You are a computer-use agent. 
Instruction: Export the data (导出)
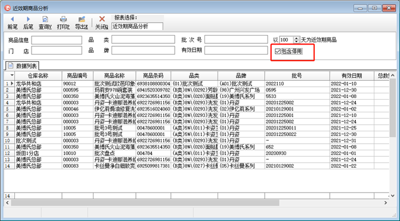point(82,23)
